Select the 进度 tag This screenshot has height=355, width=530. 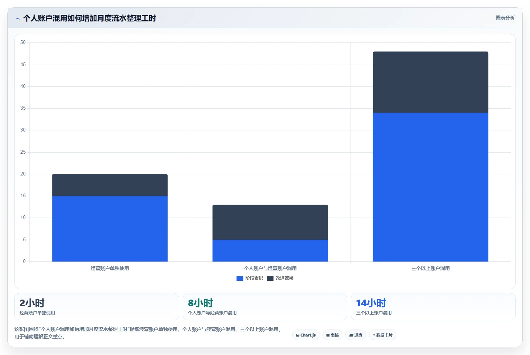click(356, 335)
